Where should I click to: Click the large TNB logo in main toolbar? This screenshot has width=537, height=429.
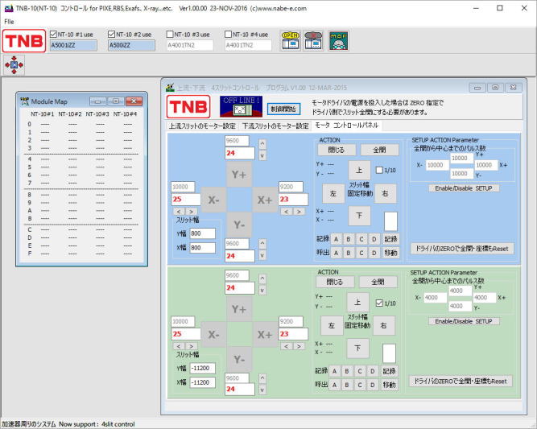24,41
